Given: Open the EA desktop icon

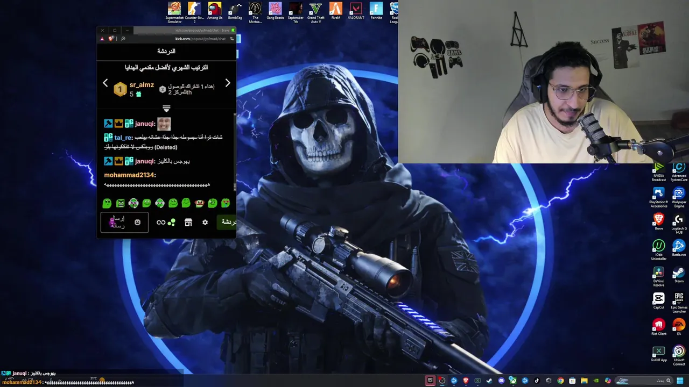Looking at the screenshot, I should (x=679, y=327).
